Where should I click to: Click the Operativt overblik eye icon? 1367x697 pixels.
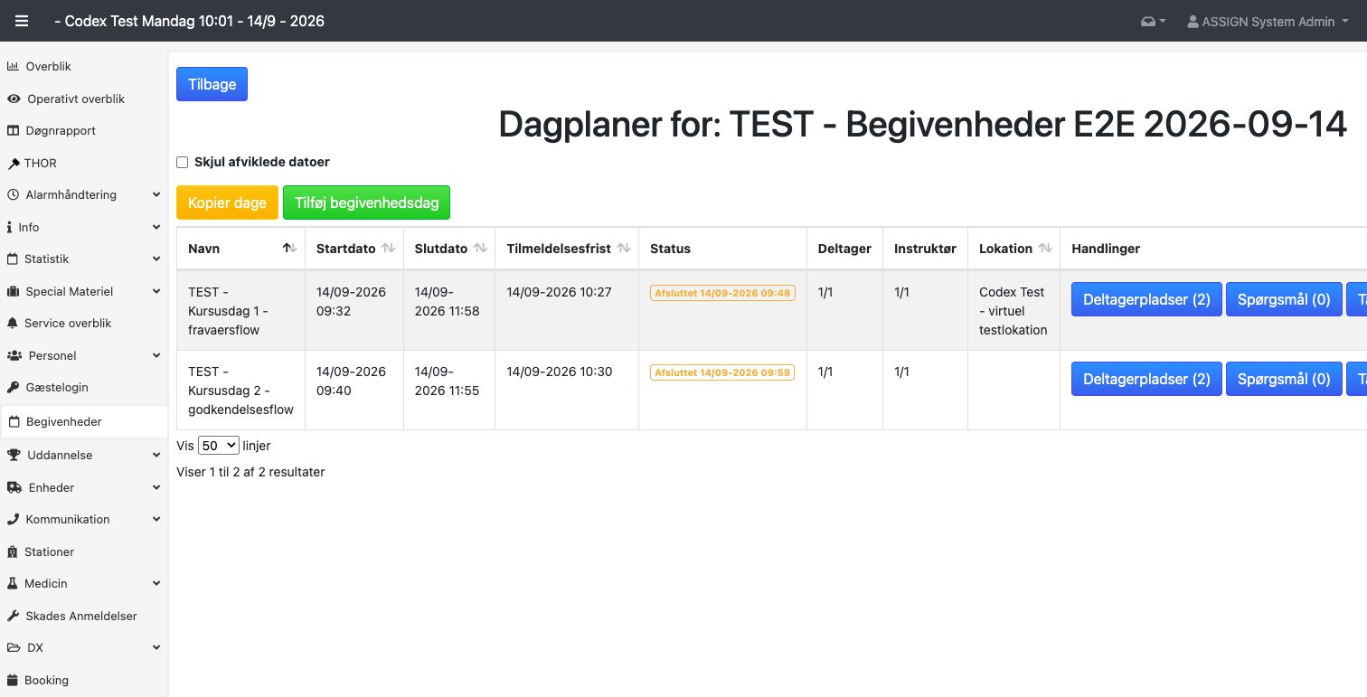[14, 99]
